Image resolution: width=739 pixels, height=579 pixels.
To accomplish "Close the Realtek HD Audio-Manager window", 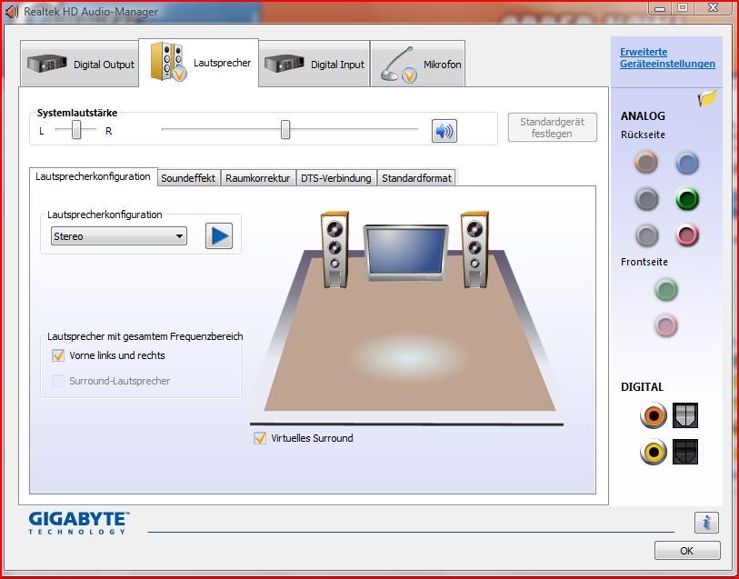I will 713,7.
